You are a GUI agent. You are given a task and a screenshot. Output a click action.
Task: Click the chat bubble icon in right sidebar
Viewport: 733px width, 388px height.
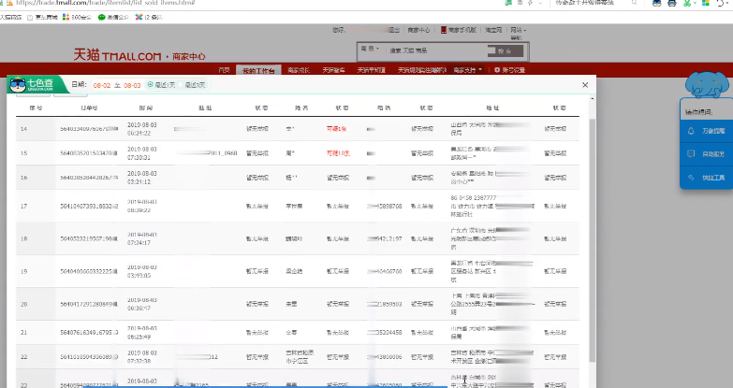coord(691,153)
